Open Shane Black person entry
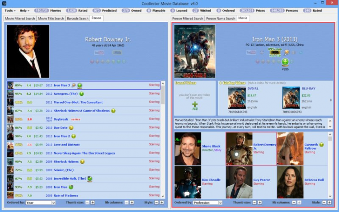 coord(200,149)
